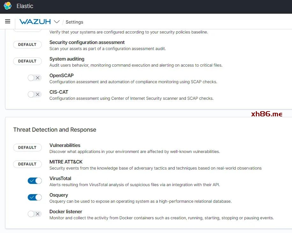Click the OpenSCAP module label
292x233 pixels.
(x=62, y=76)
